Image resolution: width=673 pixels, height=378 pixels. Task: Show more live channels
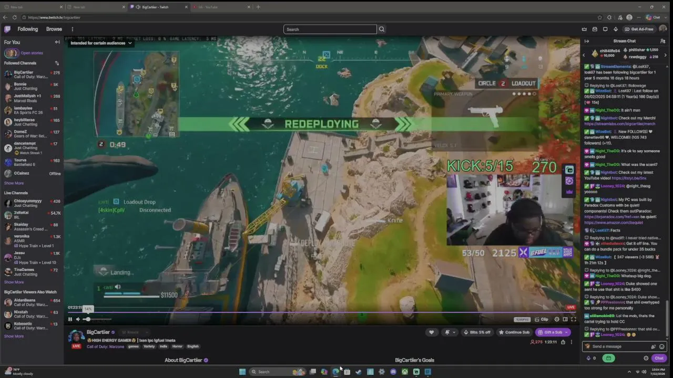[x=14, y=282]
